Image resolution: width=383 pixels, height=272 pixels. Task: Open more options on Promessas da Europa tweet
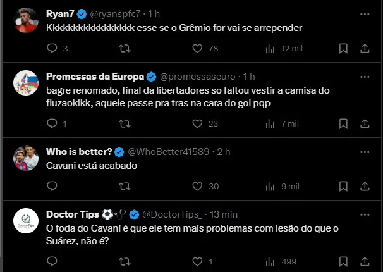(x=365, y=77)
